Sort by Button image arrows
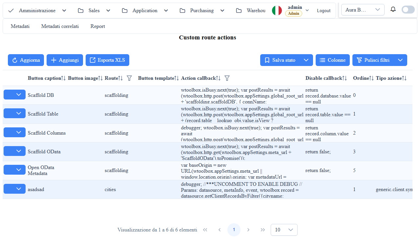The image size is (420, 239). coord(101,78)
